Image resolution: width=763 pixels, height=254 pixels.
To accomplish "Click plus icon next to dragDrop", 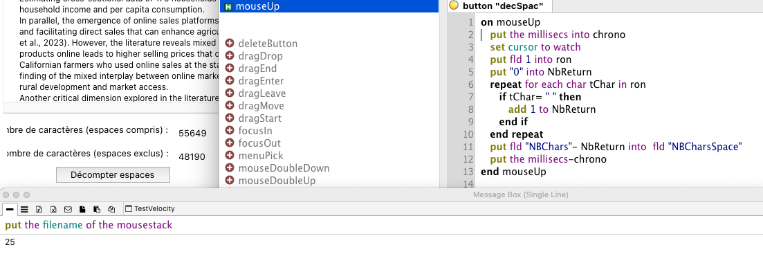I will (x=230, y=56).
